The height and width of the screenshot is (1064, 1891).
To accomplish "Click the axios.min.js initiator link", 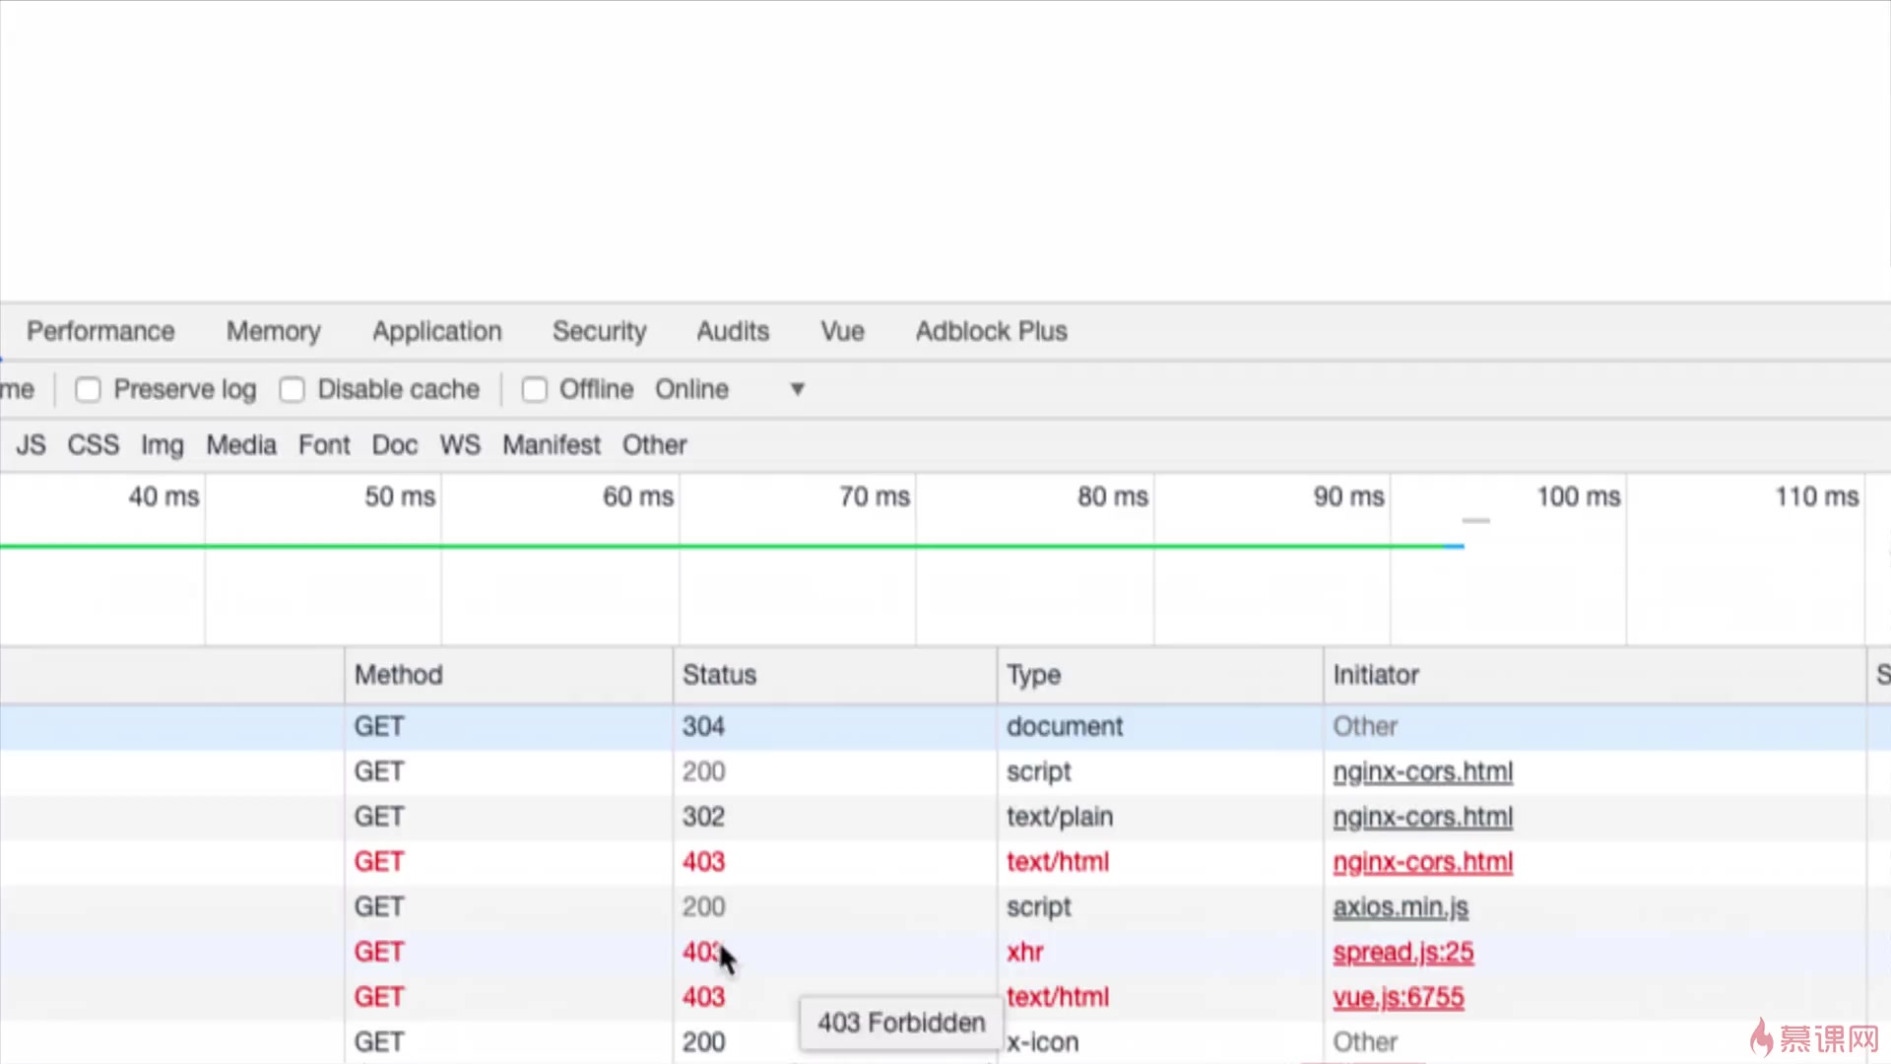I will (x=1400, y=907).
